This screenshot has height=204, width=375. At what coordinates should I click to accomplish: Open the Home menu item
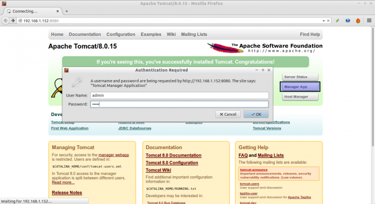click(57, 34)
